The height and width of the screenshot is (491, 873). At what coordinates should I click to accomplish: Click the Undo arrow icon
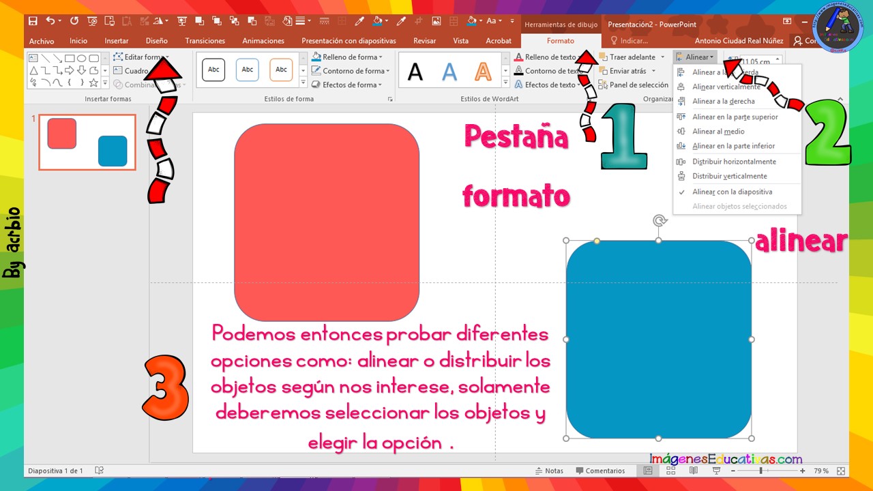50,21
